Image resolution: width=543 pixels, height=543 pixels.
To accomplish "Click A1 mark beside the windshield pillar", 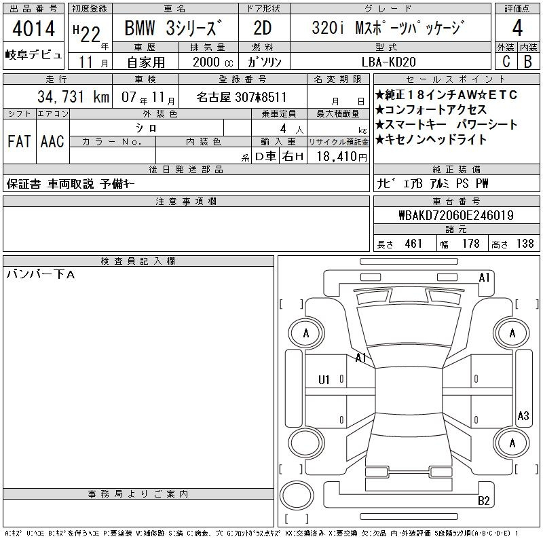I will [361, 357].
